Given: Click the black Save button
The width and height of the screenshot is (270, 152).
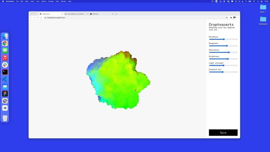Looking at the screenshot, I should (x=223, y=132).
